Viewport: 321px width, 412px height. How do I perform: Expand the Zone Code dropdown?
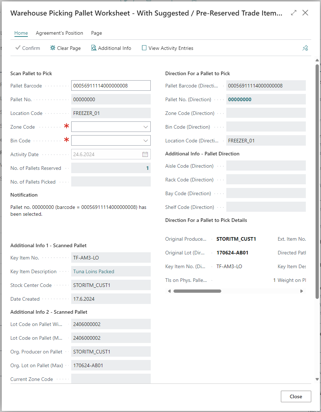click(x=146, y=127)
